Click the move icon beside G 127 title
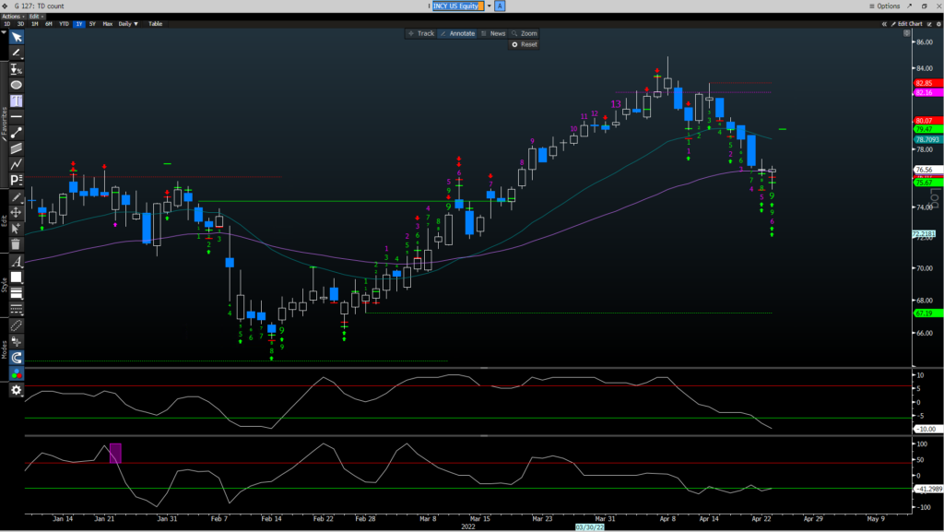Viewport: 944px width, 532px height. click(x=5, y=6)
